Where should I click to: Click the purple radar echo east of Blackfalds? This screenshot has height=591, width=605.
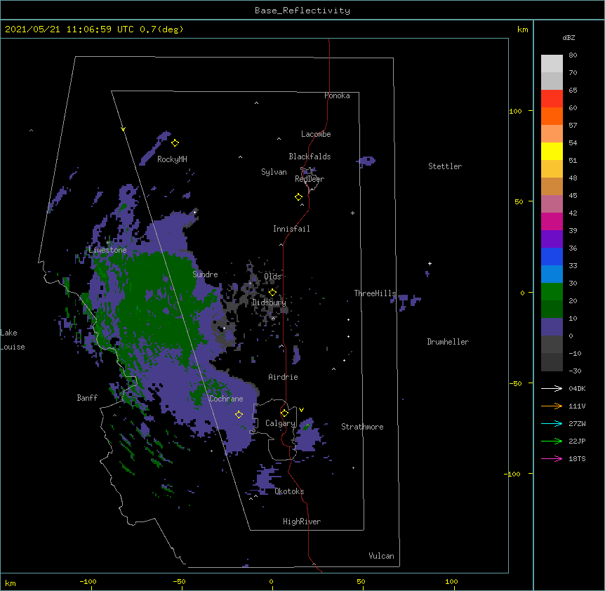click(x=366, y=161)
